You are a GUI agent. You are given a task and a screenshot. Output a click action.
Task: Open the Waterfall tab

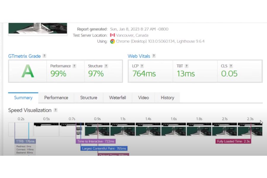click(x=117, y=98)
